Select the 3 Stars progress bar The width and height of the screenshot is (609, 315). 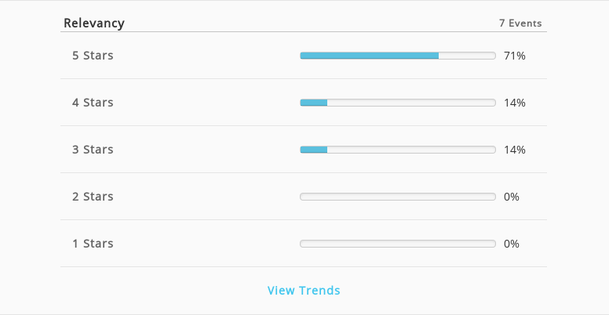pyautogui.click(x=398, y=150)
